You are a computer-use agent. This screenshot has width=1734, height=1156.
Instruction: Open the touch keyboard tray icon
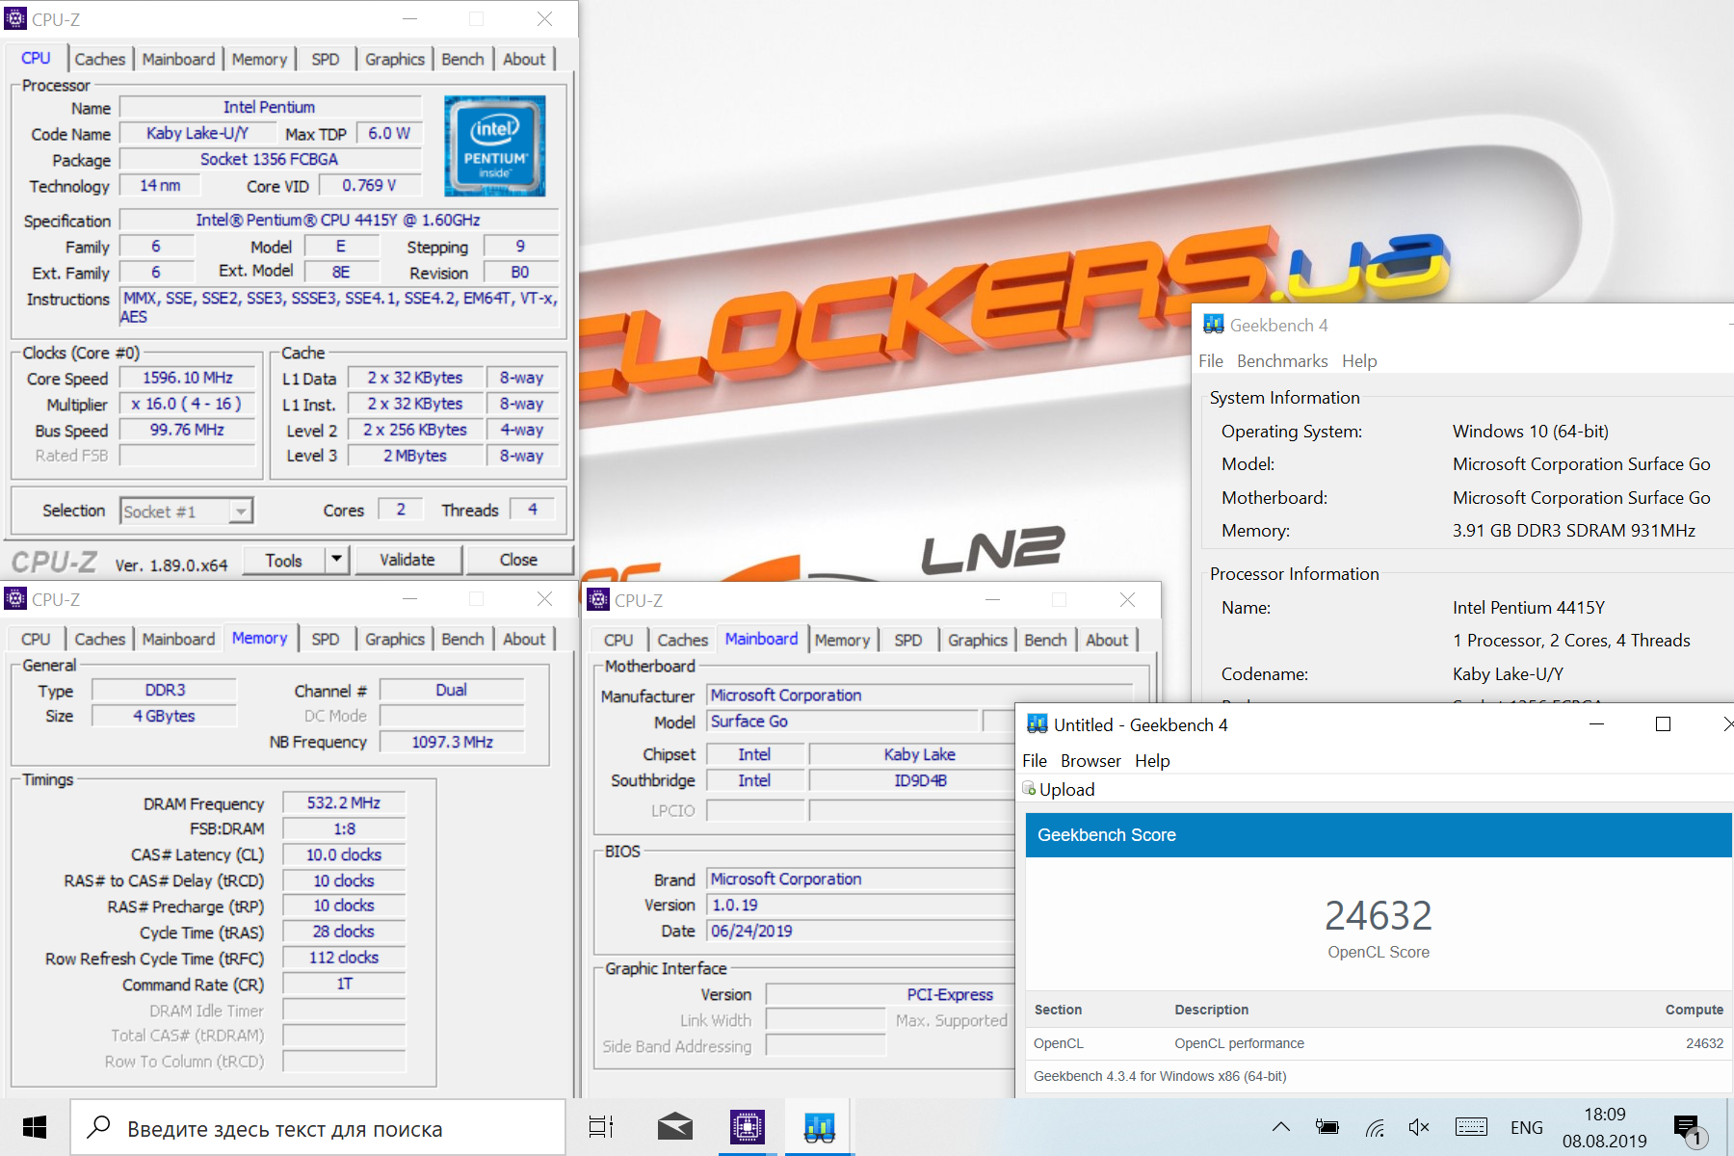[1471, 1127]
